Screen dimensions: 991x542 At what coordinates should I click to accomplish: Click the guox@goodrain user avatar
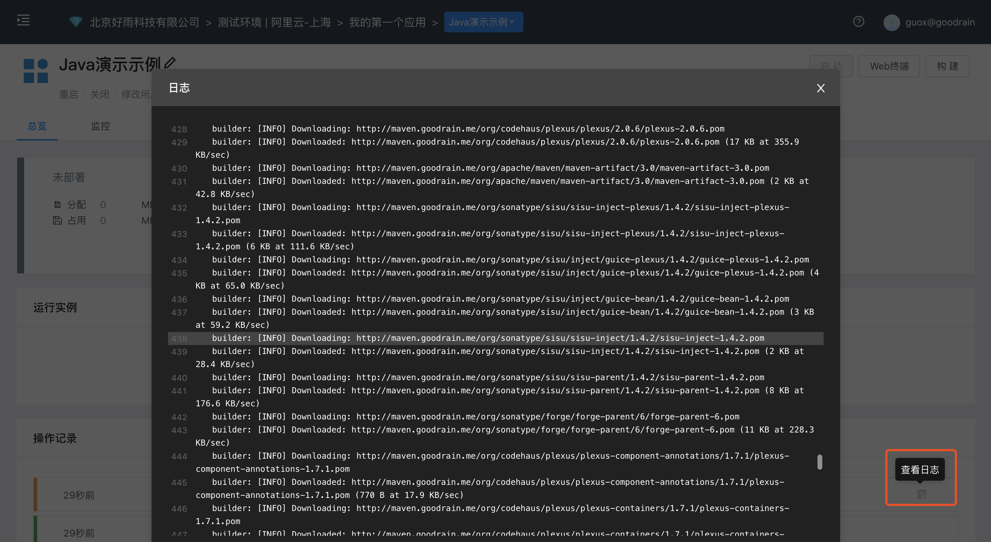(x=893, y=22)
